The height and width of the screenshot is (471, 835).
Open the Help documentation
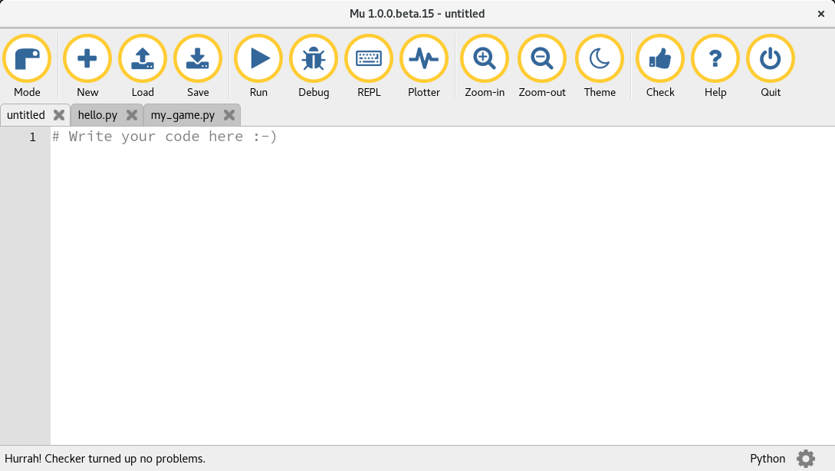coord(715,59)
